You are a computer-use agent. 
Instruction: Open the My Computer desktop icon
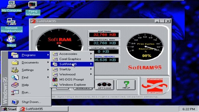[x=12, y=6]
